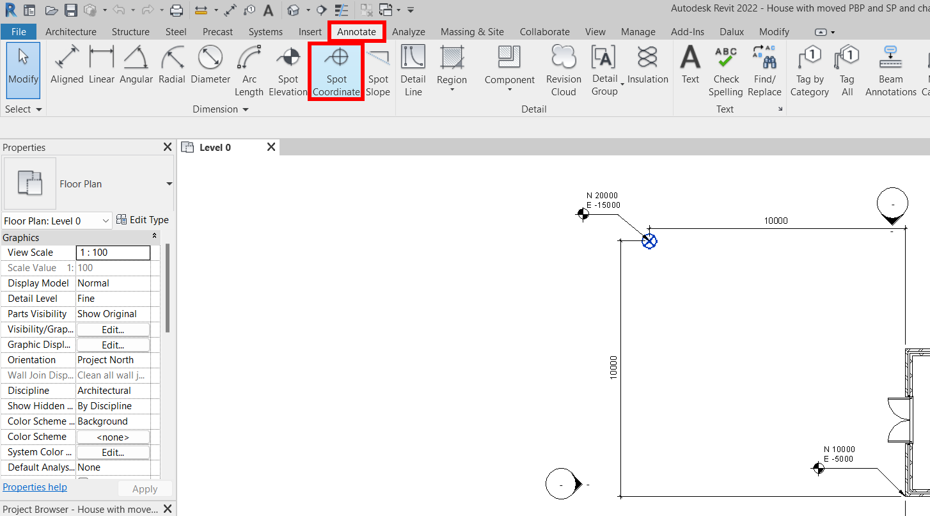Screen dimensions: 930x516
Task: Click the View Scale value field
Action: (x=113, y=253)
